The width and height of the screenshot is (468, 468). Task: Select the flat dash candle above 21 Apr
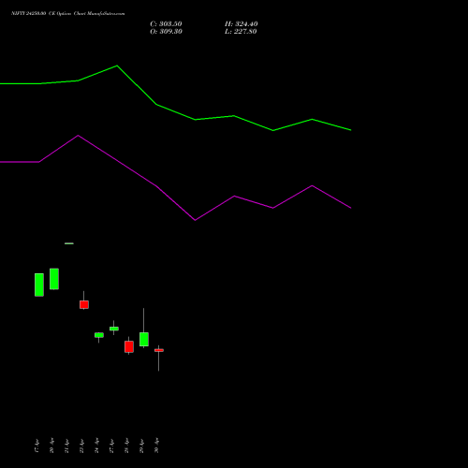(69, 243)
